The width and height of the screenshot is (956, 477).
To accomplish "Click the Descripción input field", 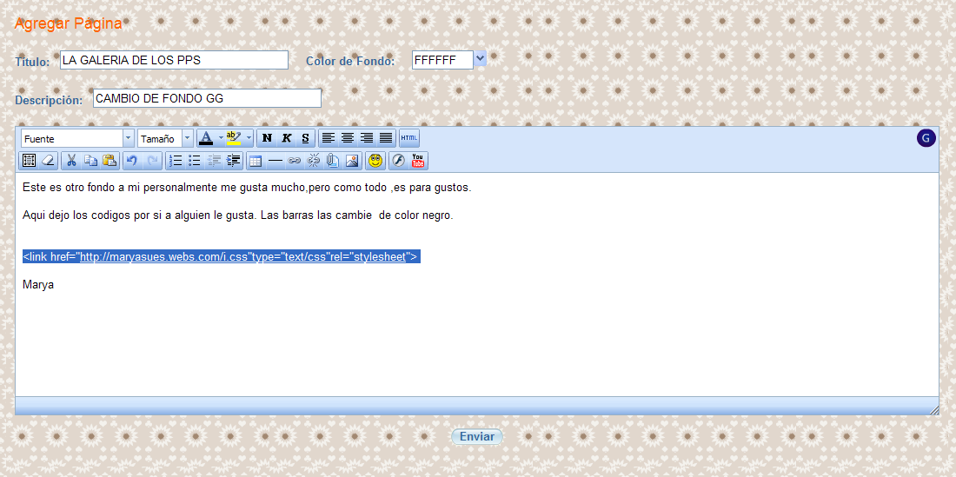I will coord(207,98).
